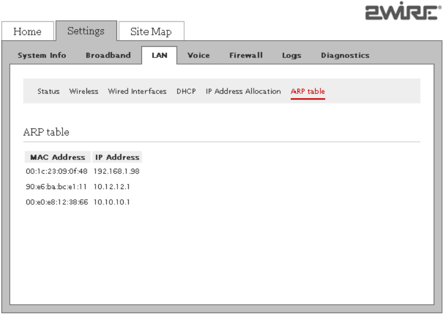Open the Diagnostics tab
444x314 pixels.
[x=345, y=55]
